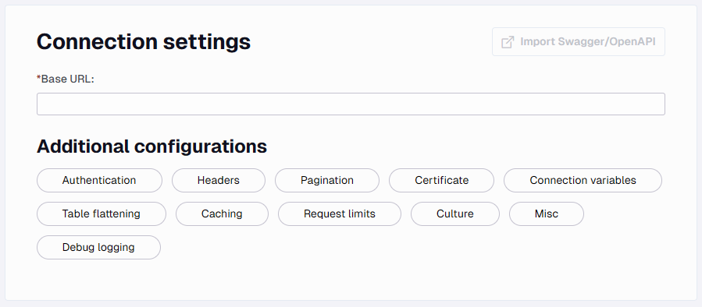
Task: Open the Culture settings pill
Action: click(x=455, y=214)
